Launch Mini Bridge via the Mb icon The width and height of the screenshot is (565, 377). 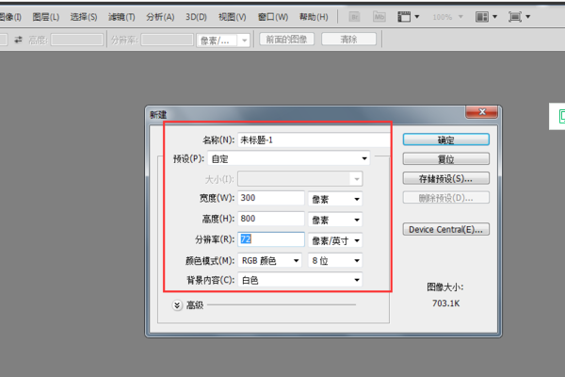379,17
